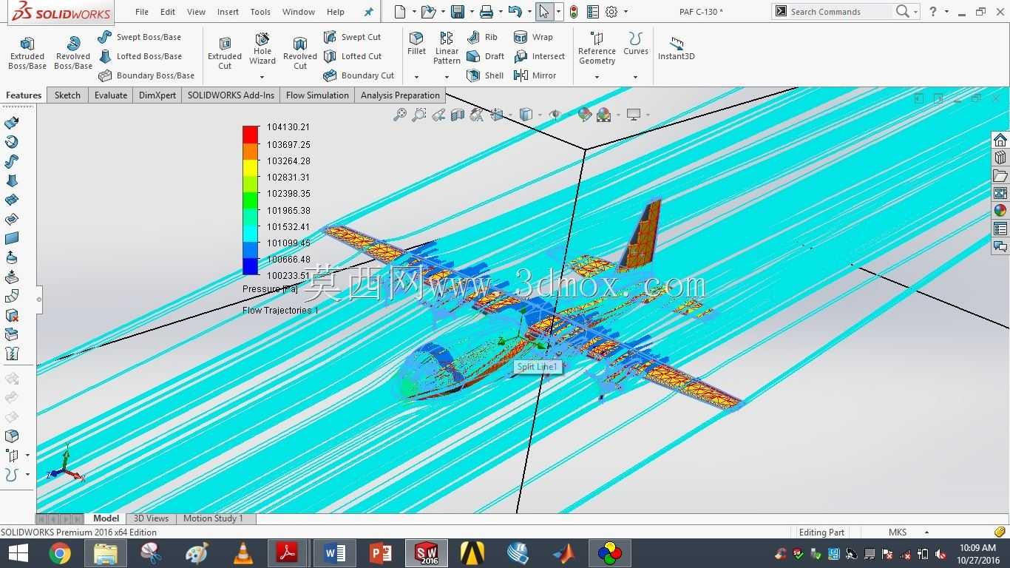1010x568 pixels.
Task: Select the Intersect feature
Action: (x=539, y=56)
